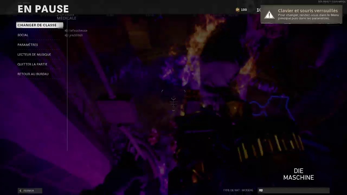Click the Type de NAT : Modéré text
This screenshot has width=347, height=195.
[x=238, y=190]
